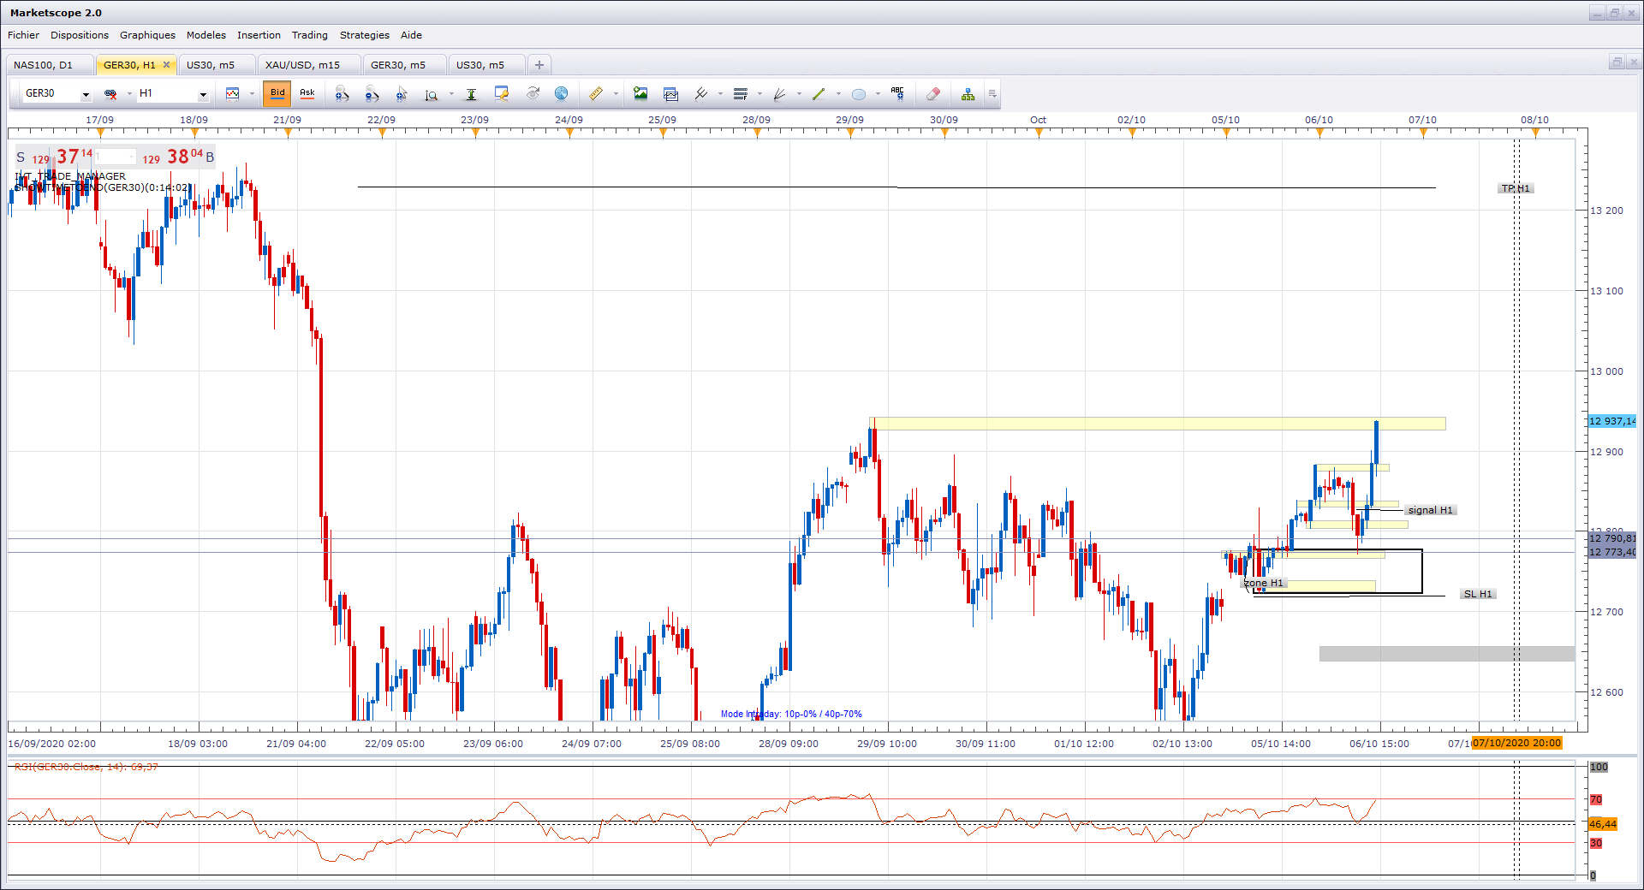Select the pitchfork drawing tool

click(x=701, y=93)
